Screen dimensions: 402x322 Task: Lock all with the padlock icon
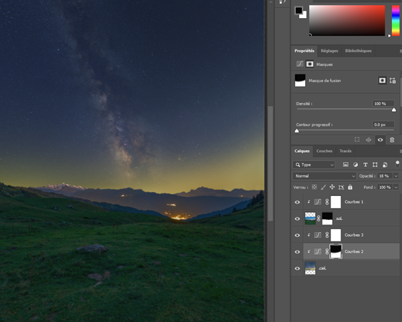pos(350,187)
